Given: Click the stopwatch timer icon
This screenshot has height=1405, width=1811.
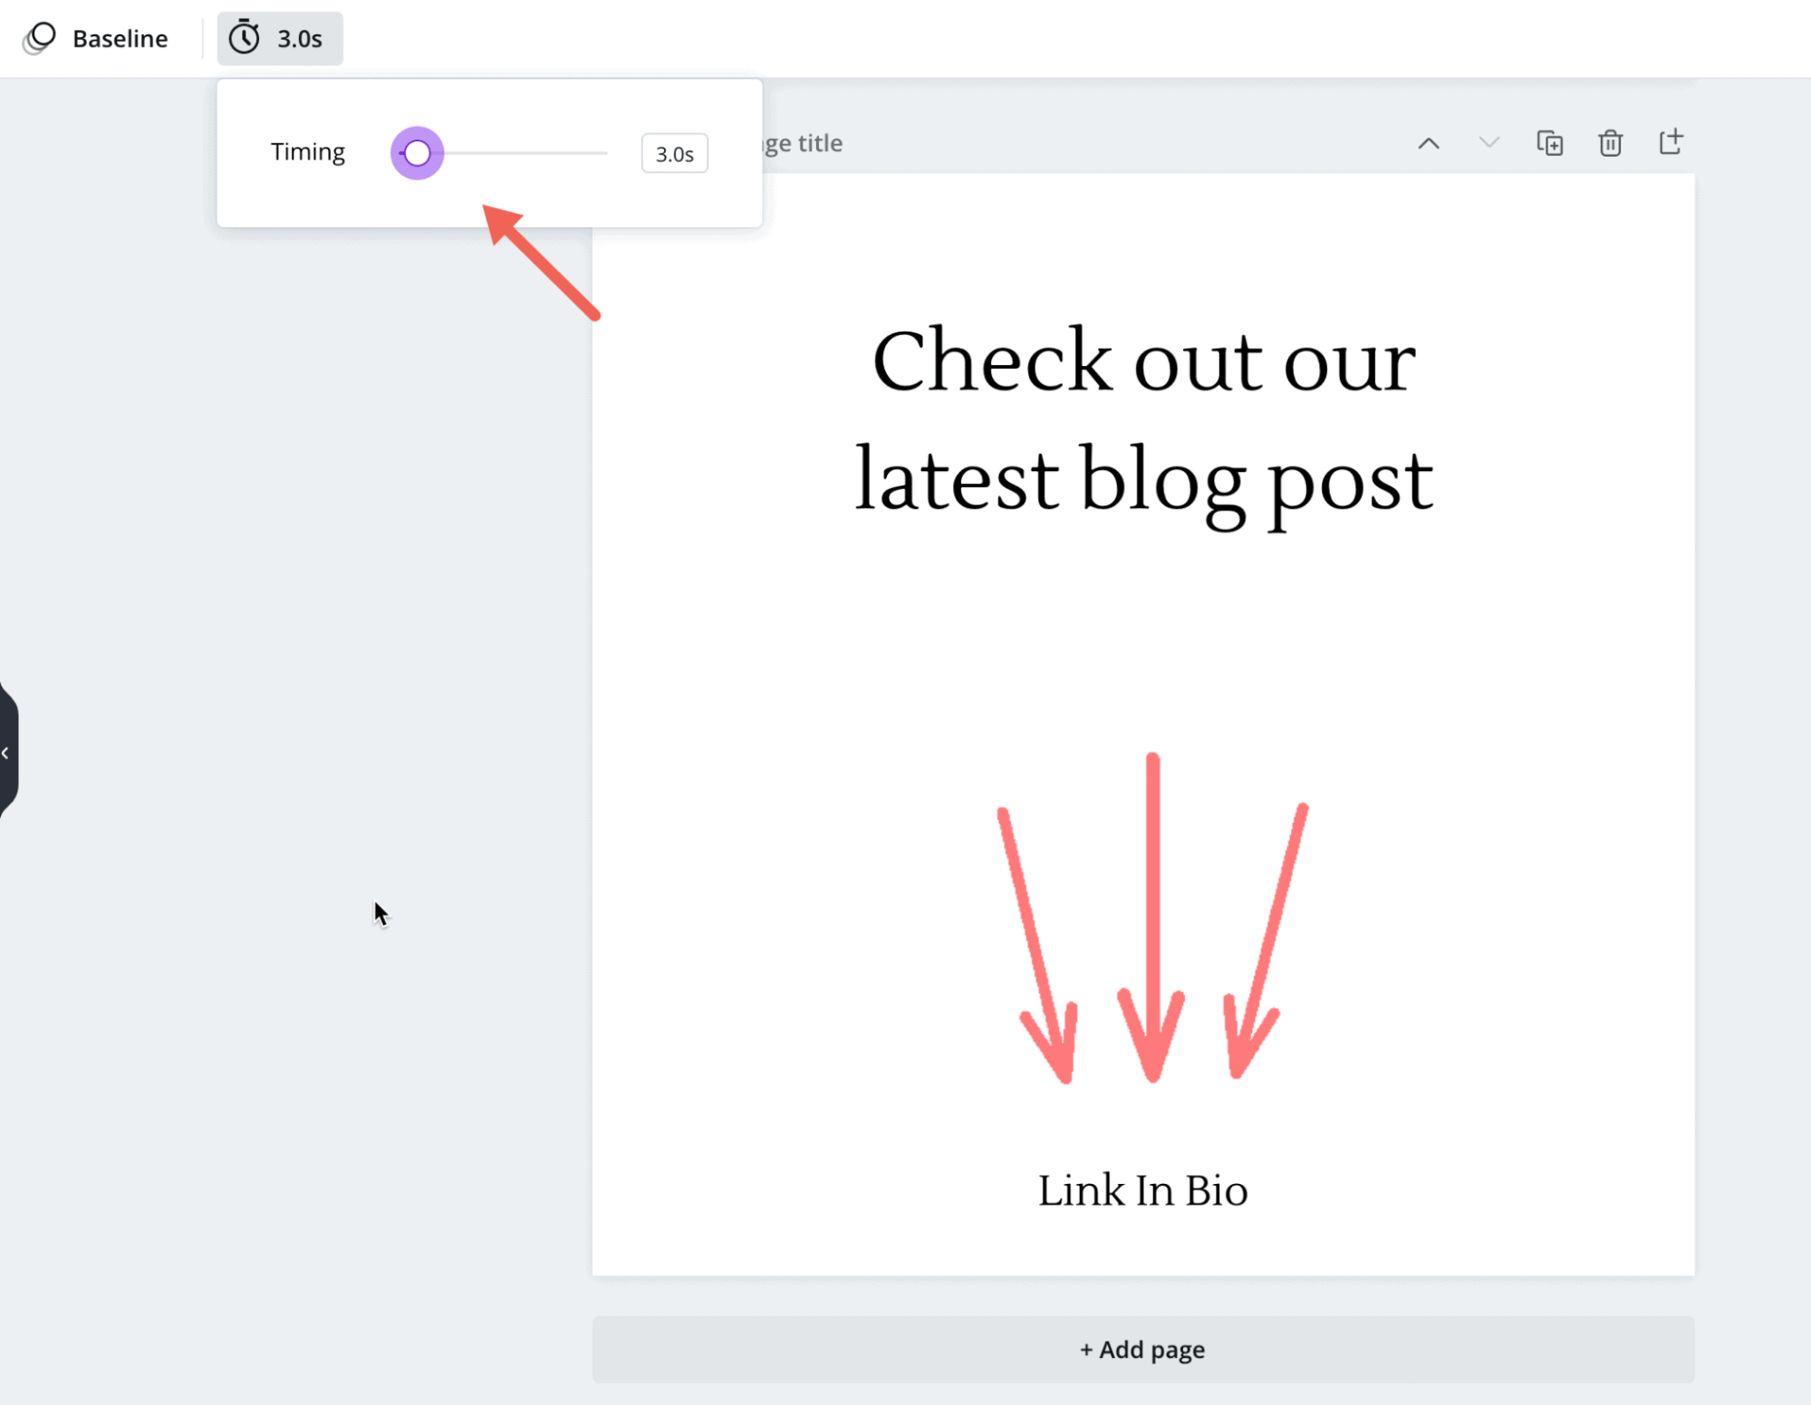Looking at the screenshot, I should [244, 38].
